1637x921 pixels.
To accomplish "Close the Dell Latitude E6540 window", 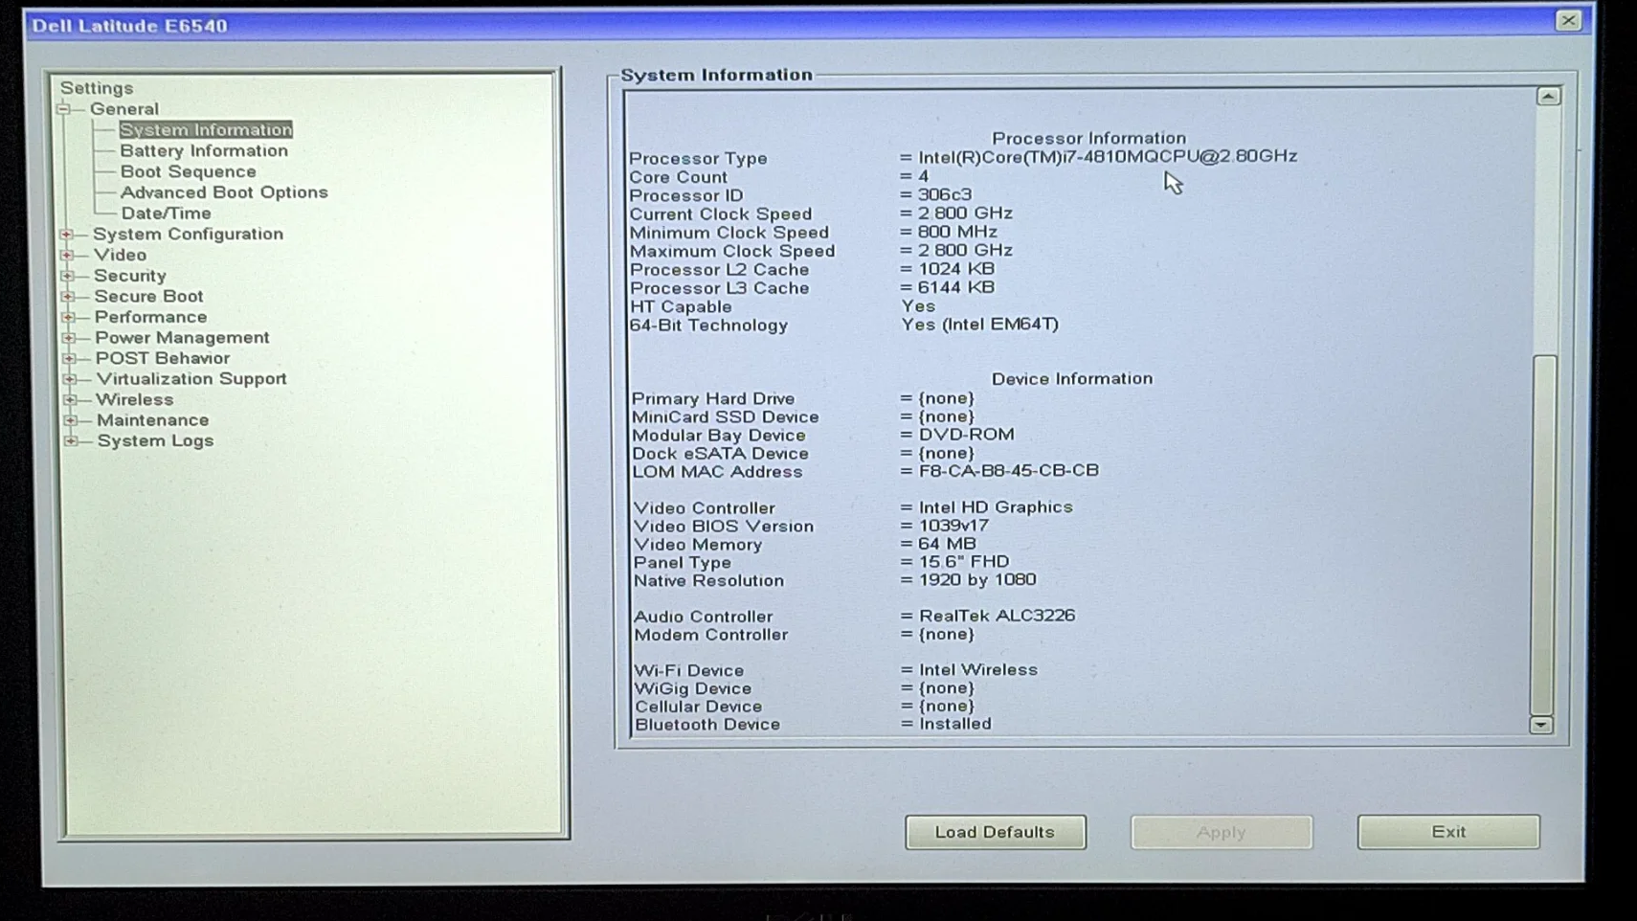I will click(1568, 20).
